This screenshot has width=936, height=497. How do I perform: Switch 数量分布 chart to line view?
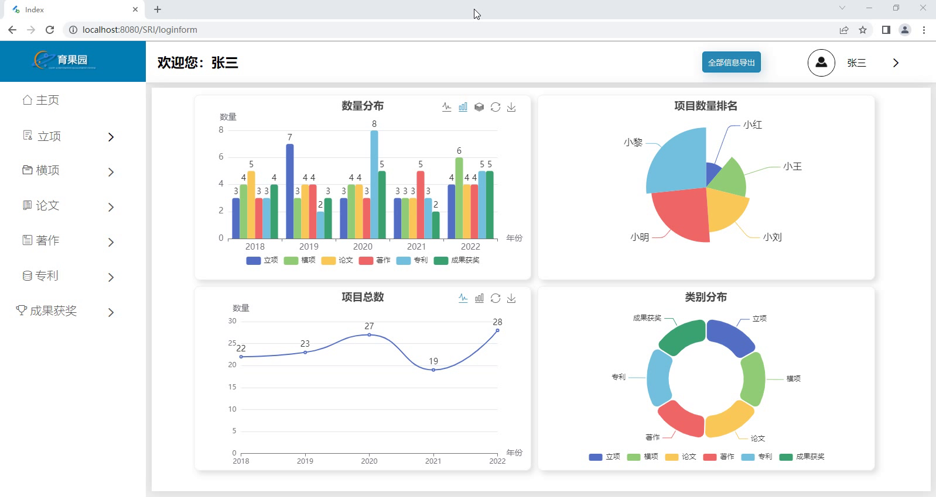tap(447, 107)
